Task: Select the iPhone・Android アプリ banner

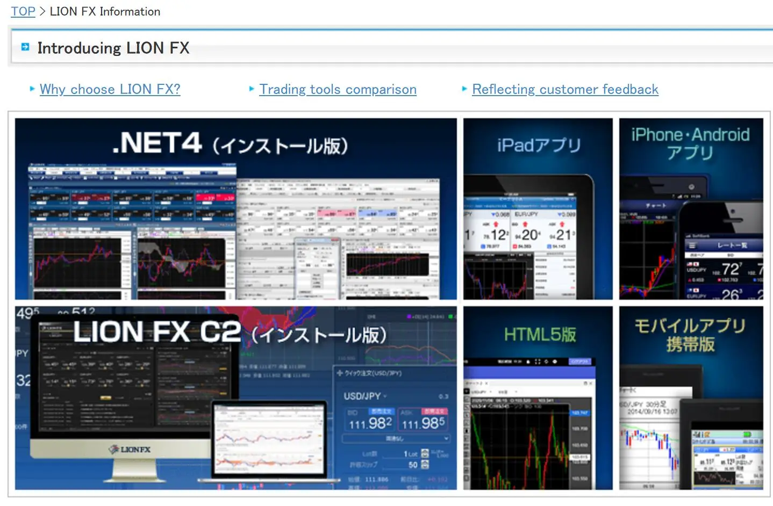Action: point(691,208)
